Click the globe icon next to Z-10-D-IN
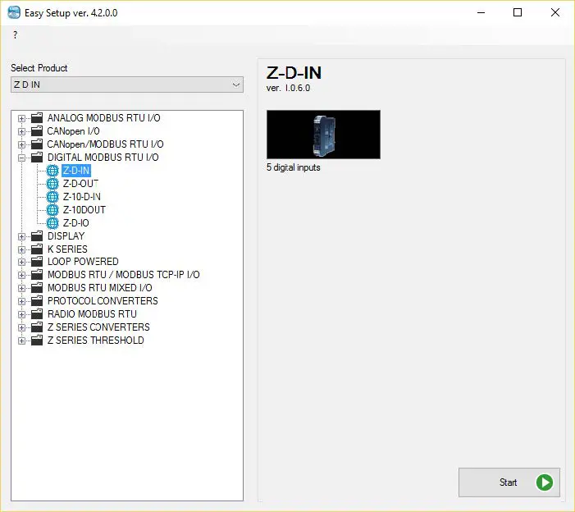 [52, 197]
